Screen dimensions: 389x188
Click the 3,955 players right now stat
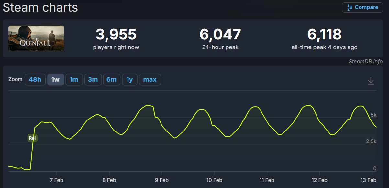[116, 39]
